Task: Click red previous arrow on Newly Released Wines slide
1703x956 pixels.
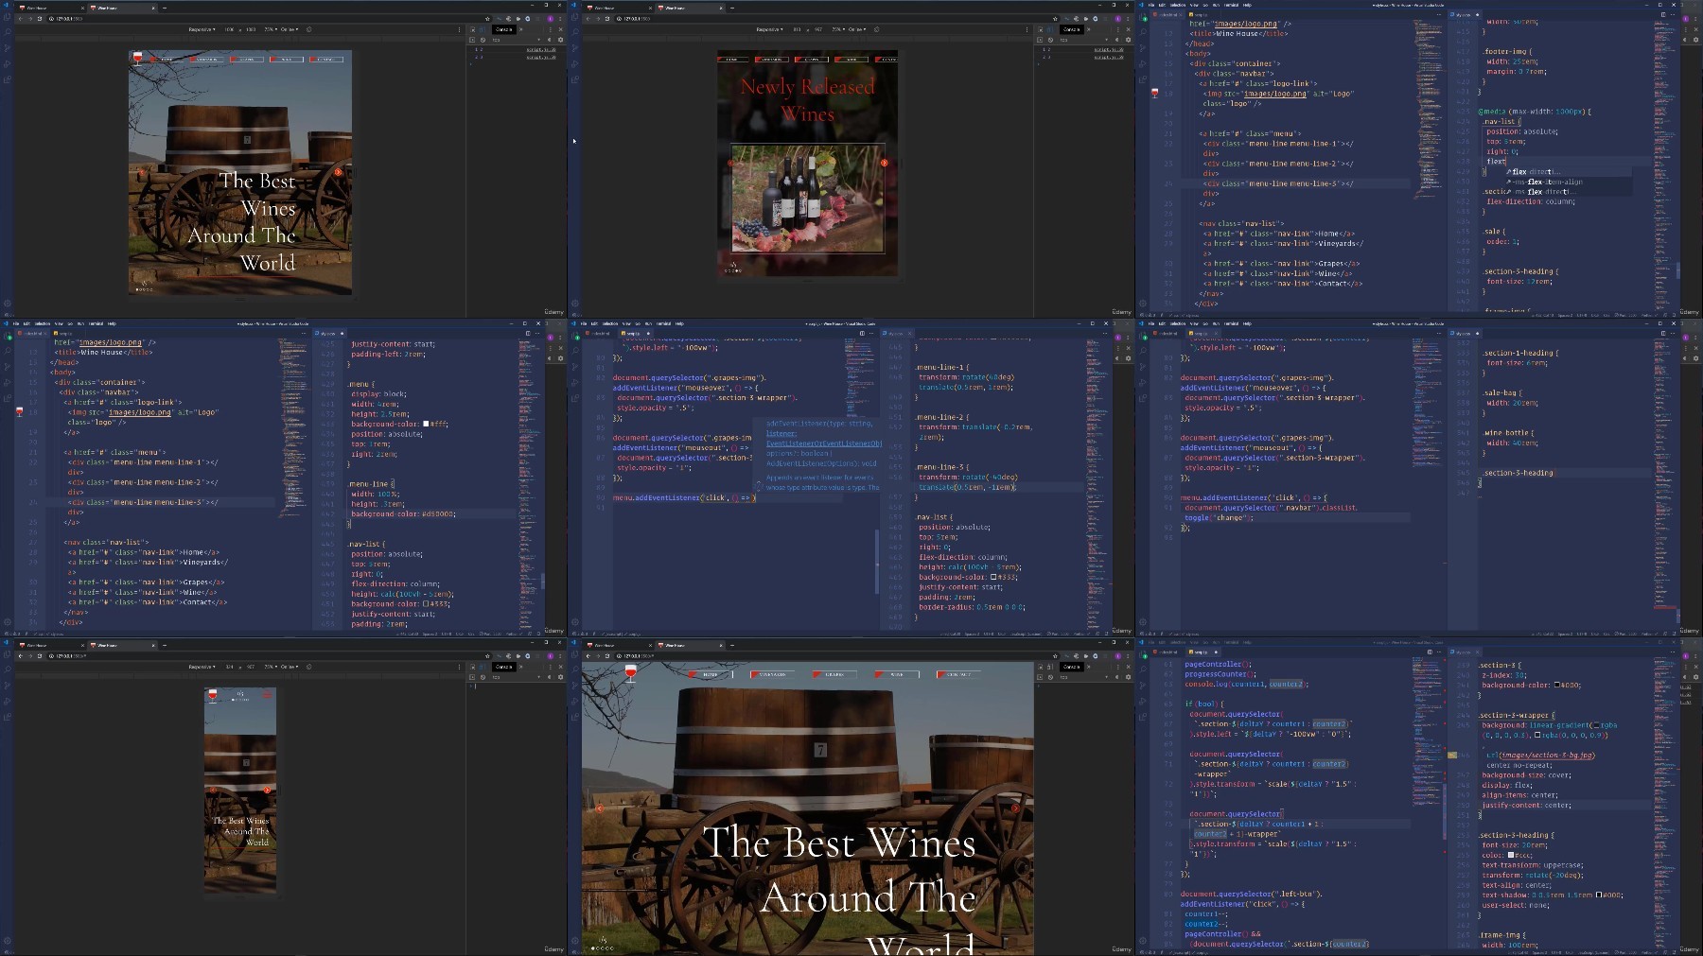Action: tap(730, 163)
